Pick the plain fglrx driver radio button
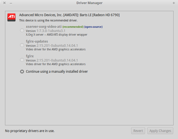Screen dimensions: 178x139 tap(22, 60)
